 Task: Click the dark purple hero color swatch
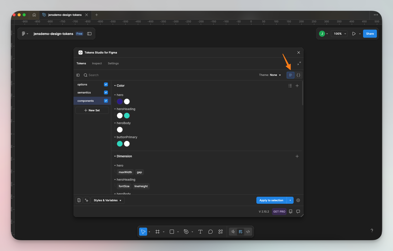[120, 102]
